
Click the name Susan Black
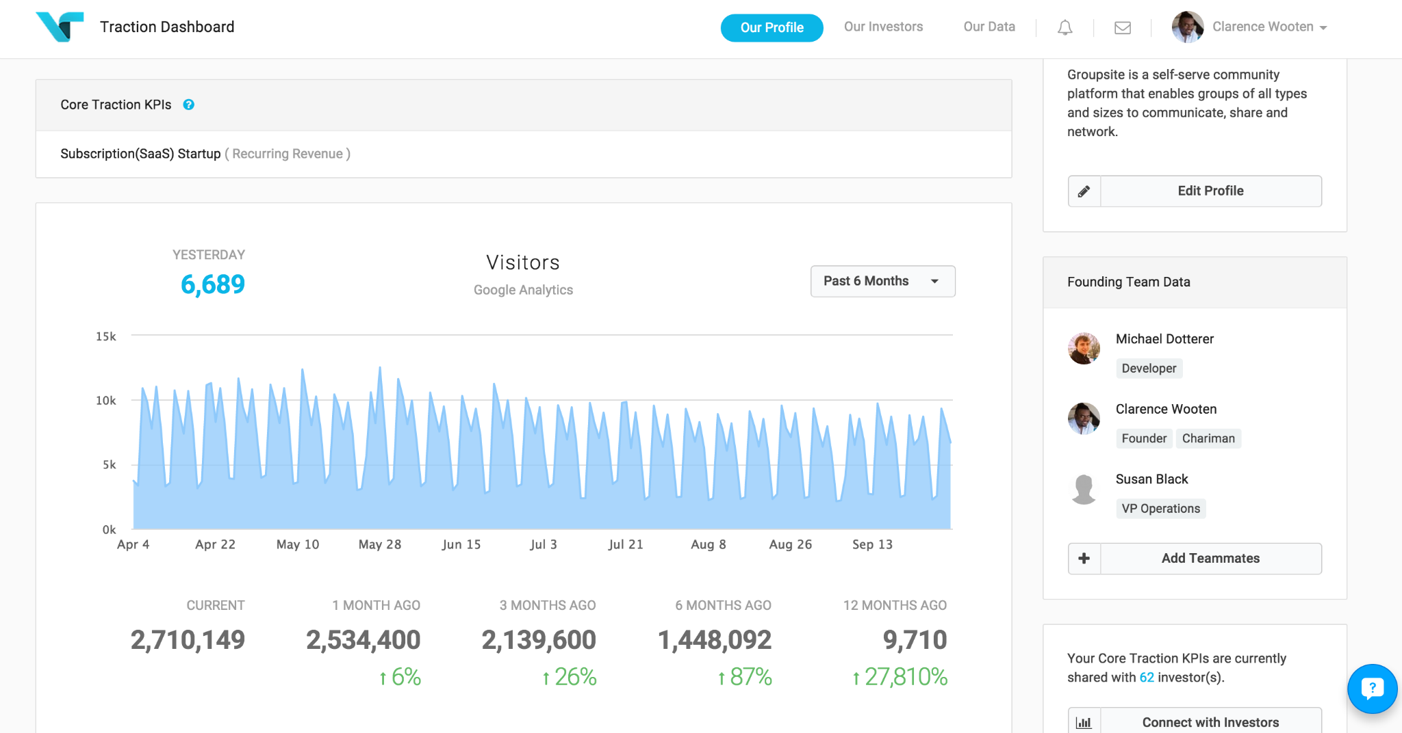[x=1151, y=479]
